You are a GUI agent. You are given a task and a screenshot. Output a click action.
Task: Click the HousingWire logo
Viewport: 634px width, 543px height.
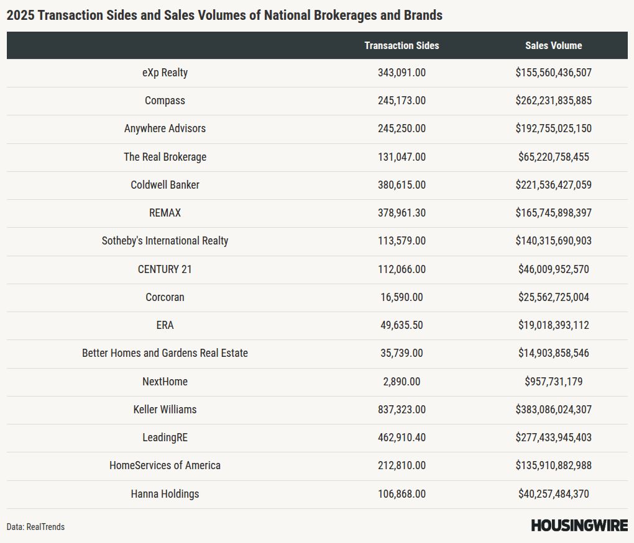579,526
